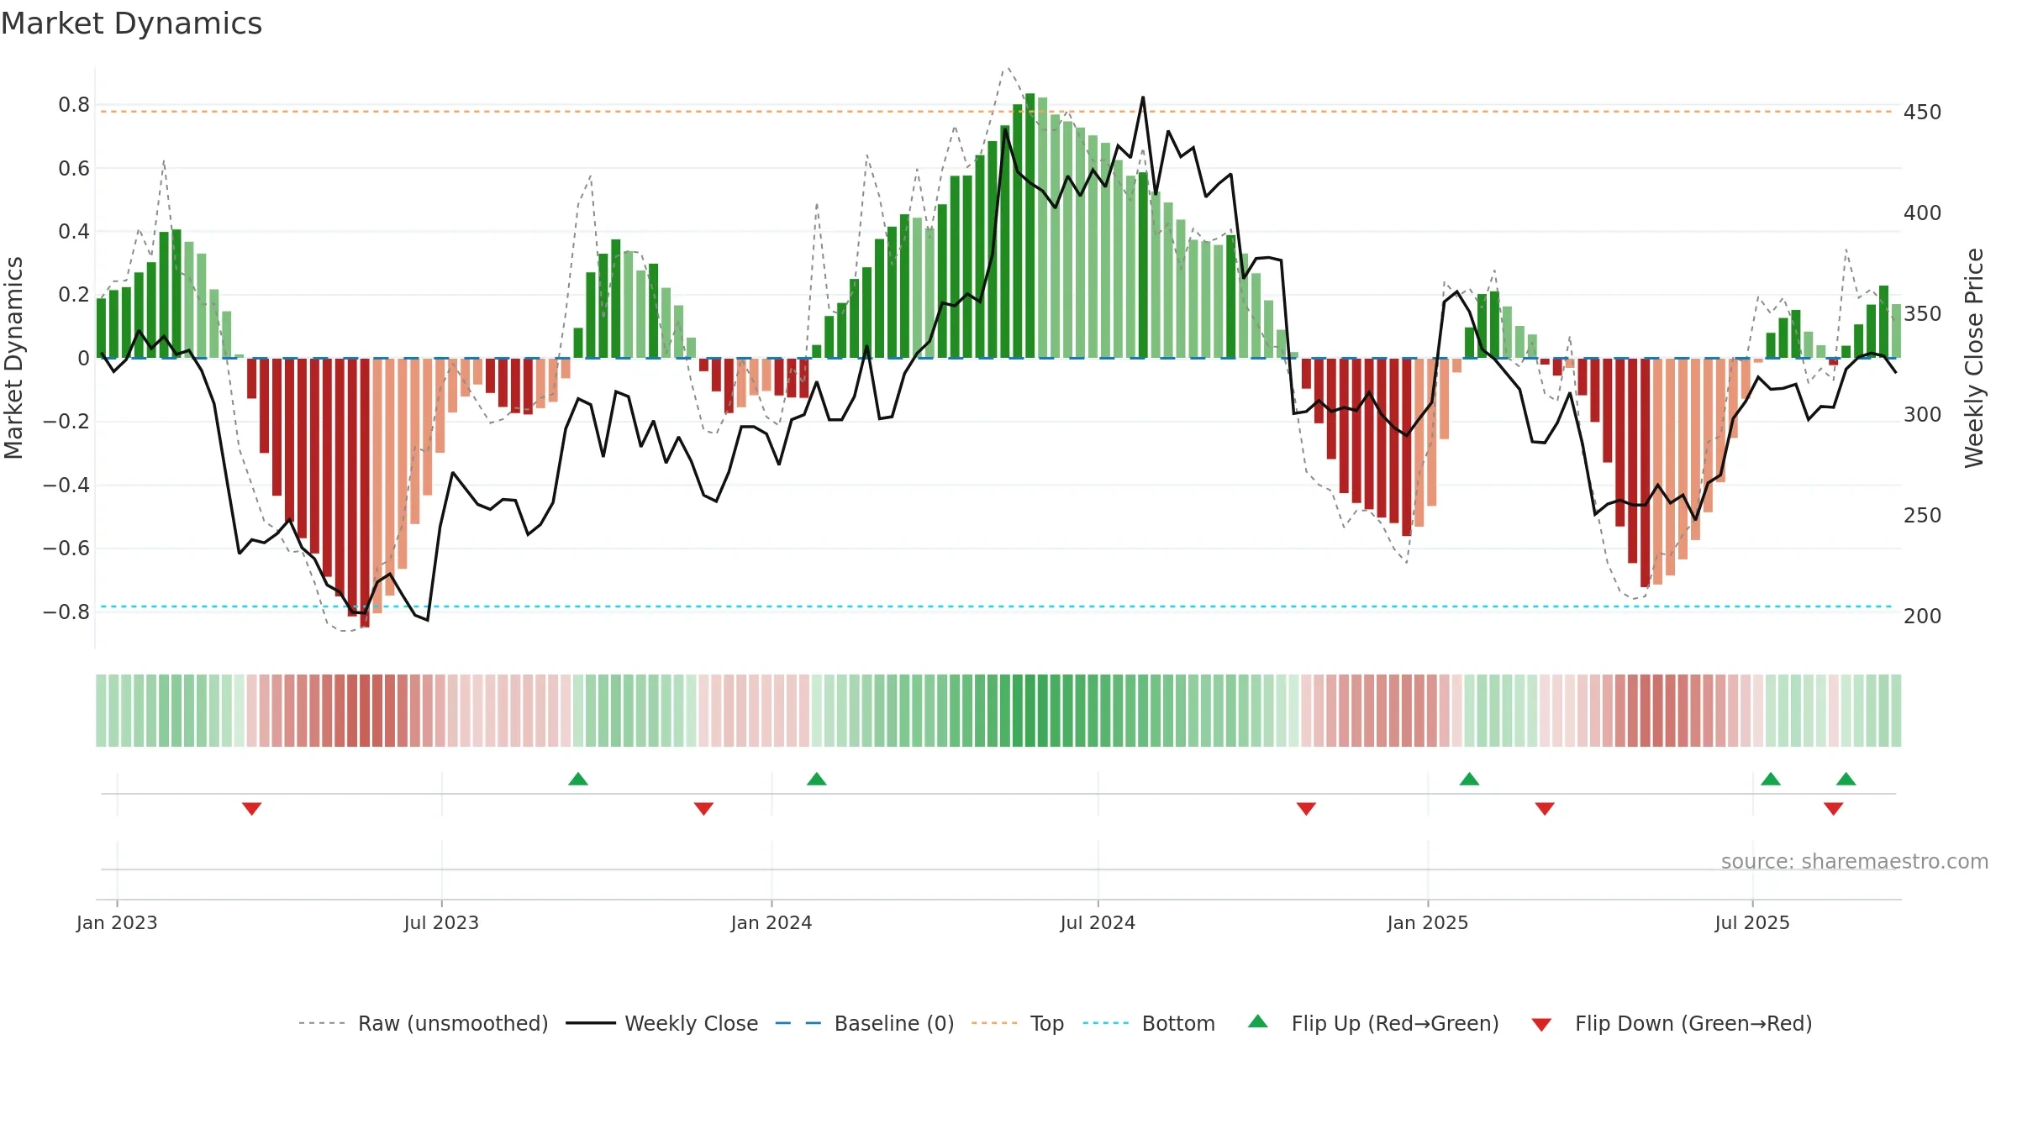Toggle Baseline (0) legend entry

pos(865,1023)
